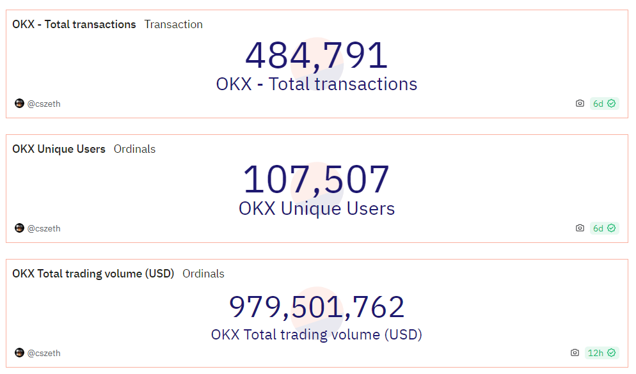Click the 484,791 counter value
The width and height of the screenshot is (636, 374).
(x=317, y=55)
